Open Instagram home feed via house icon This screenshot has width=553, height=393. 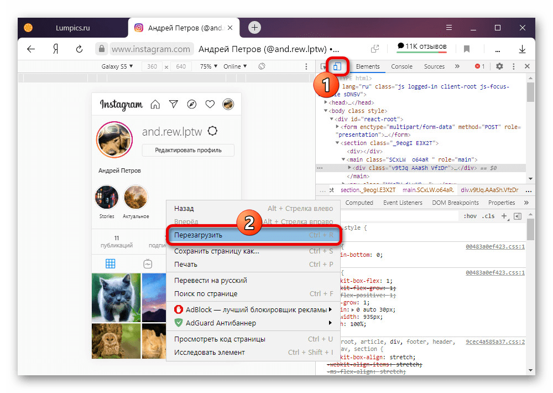point(155,104)
